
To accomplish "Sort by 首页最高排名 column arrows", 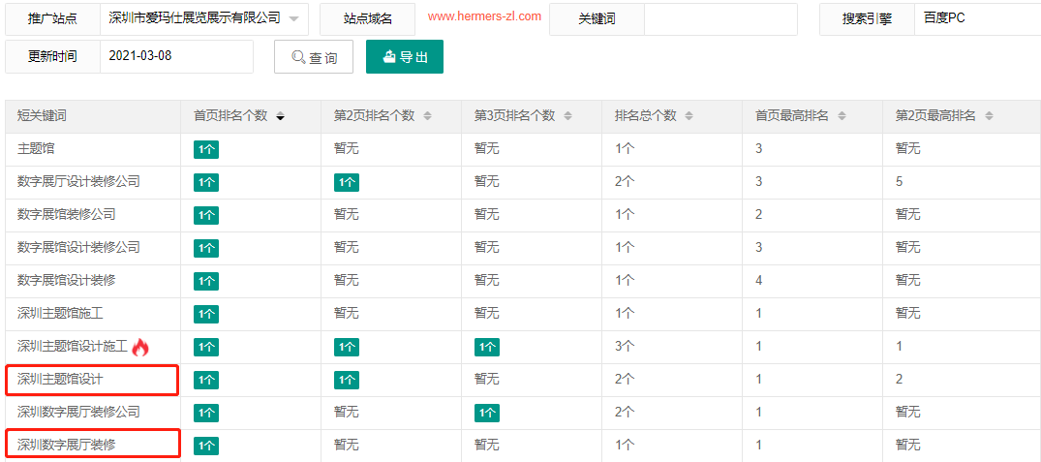I will tap(842, 116).
